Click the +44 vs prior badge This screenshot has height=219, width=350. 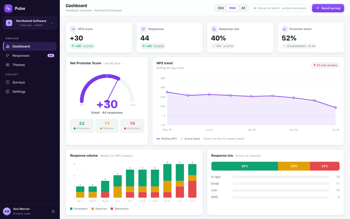tap(153, 46)
